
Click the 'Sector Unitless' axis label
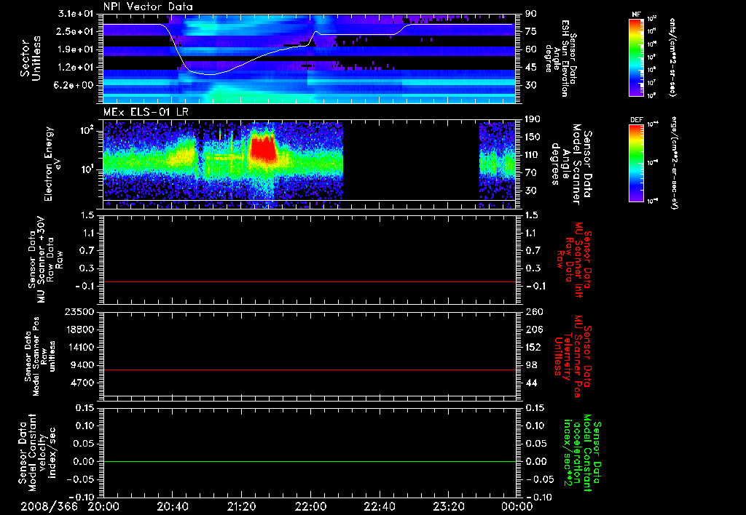(31, 58)
